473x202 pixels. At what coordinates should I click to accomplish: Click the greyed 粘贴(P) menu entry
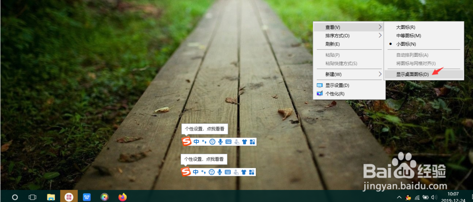349,55
